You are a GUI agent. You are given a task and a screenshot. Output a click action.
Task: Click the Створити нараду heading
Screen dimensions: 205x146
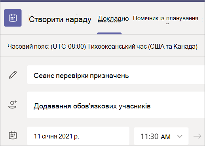click(x=60, y=19)
